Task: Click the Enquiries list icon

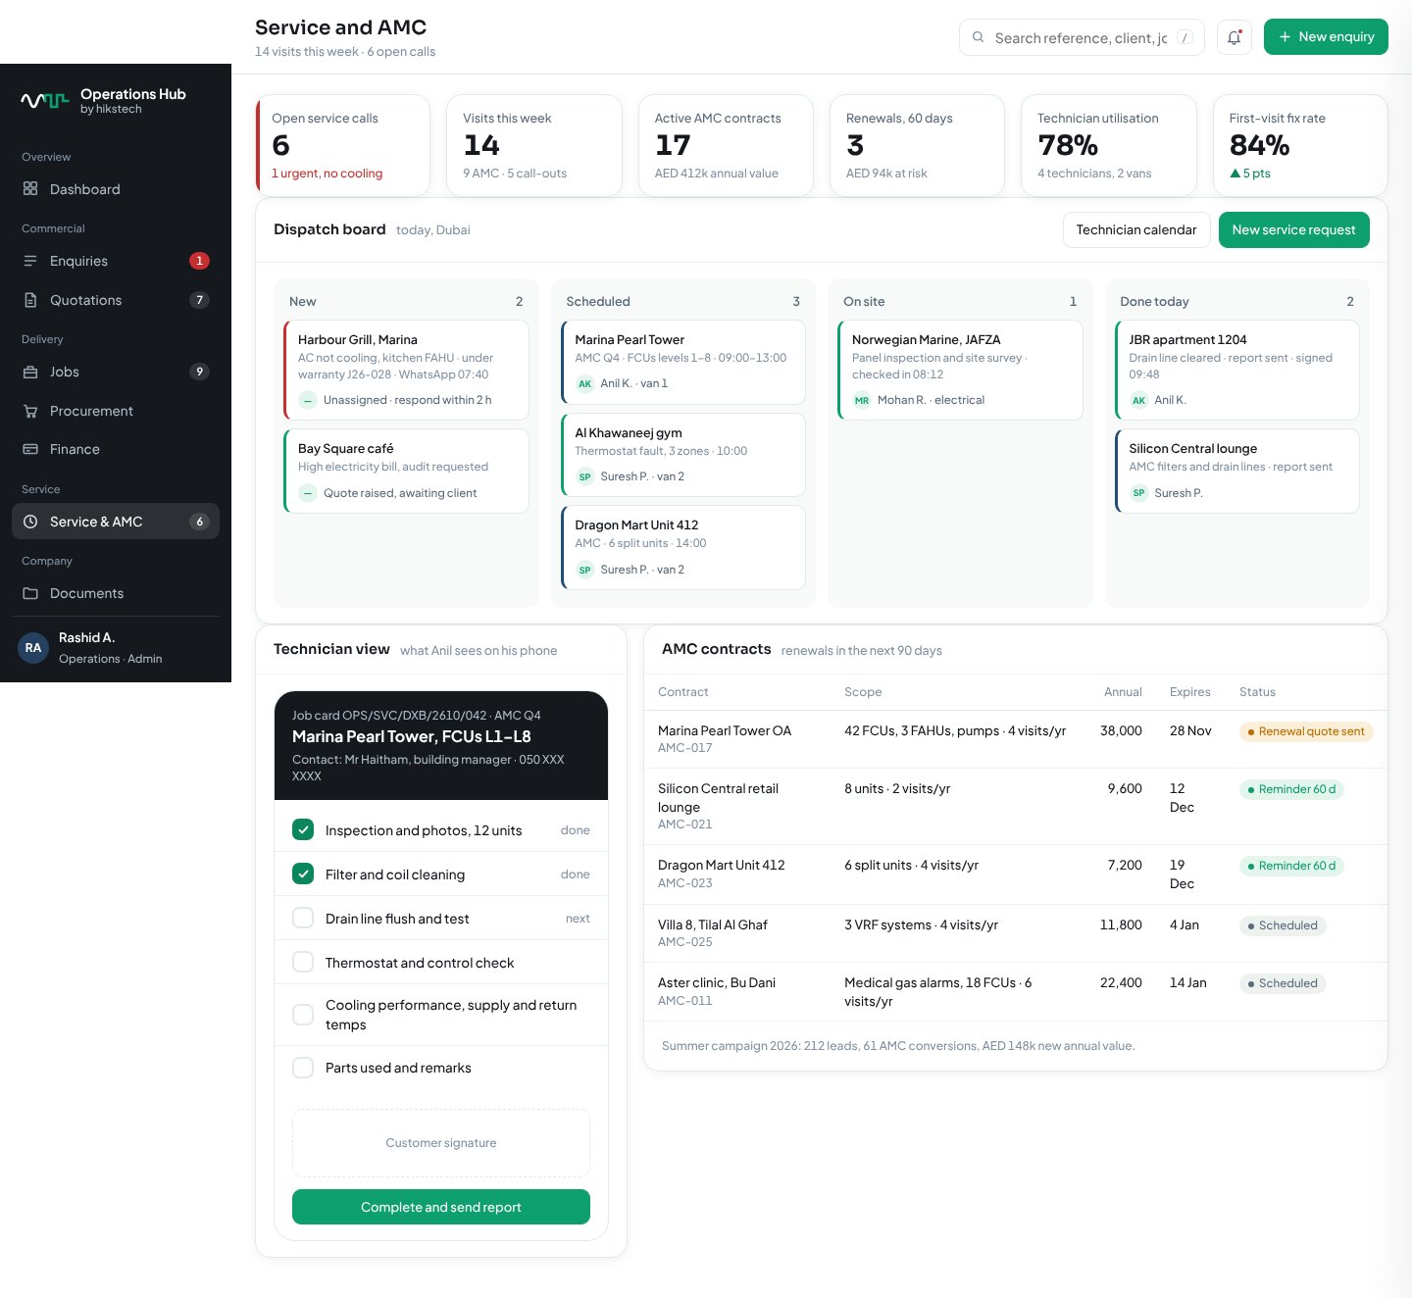Action: point(30,261)
